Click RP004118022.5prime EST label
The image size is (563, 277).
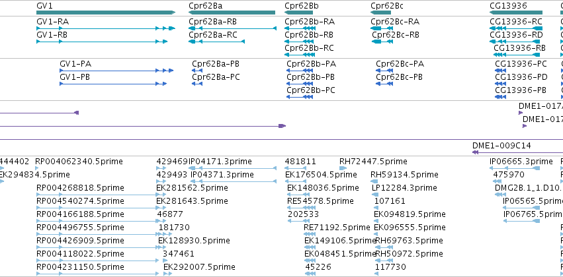[x=81, y=254]
